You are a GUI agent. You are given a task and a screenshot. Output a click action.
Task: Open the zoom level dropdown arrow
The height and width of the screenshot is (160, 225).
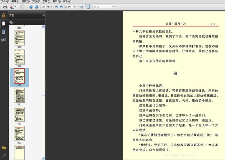point(74,7)
